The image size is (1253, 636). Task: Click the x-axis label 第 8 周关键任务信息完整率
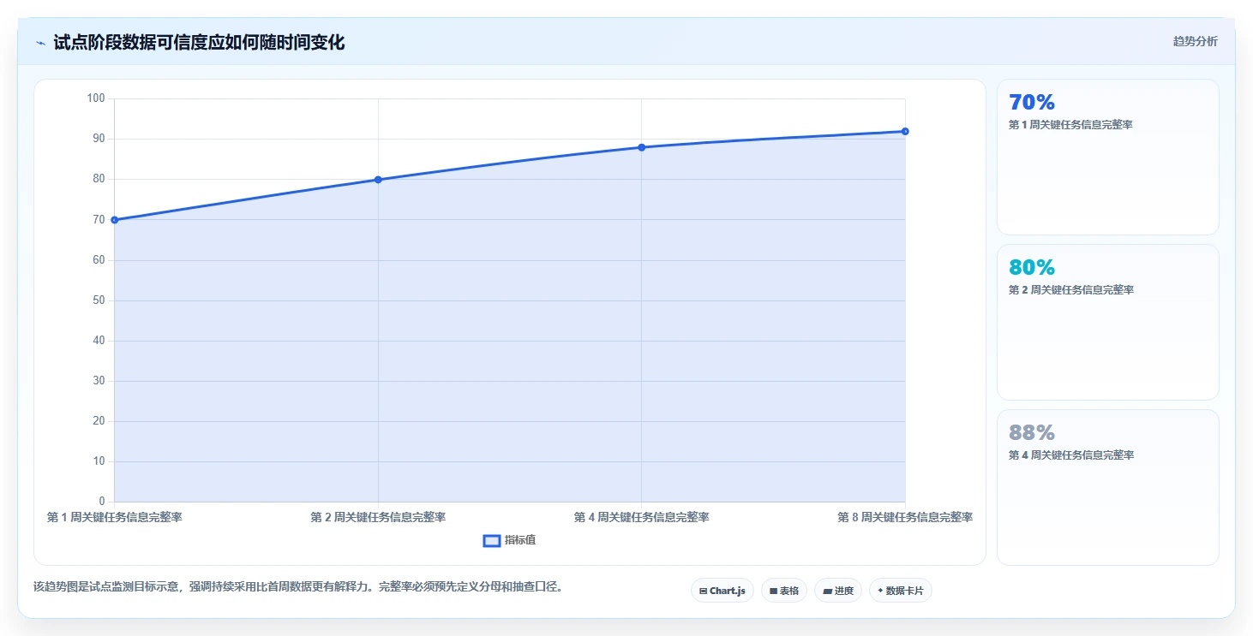[x=905, y=517]
